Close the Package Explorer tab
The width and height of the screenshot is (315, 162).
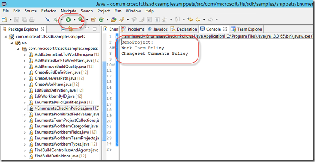[42, 29]
